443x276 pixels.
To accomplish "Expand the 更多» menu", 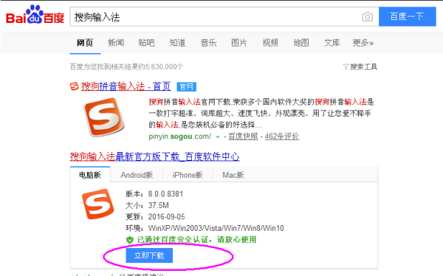I will point(363,43).
